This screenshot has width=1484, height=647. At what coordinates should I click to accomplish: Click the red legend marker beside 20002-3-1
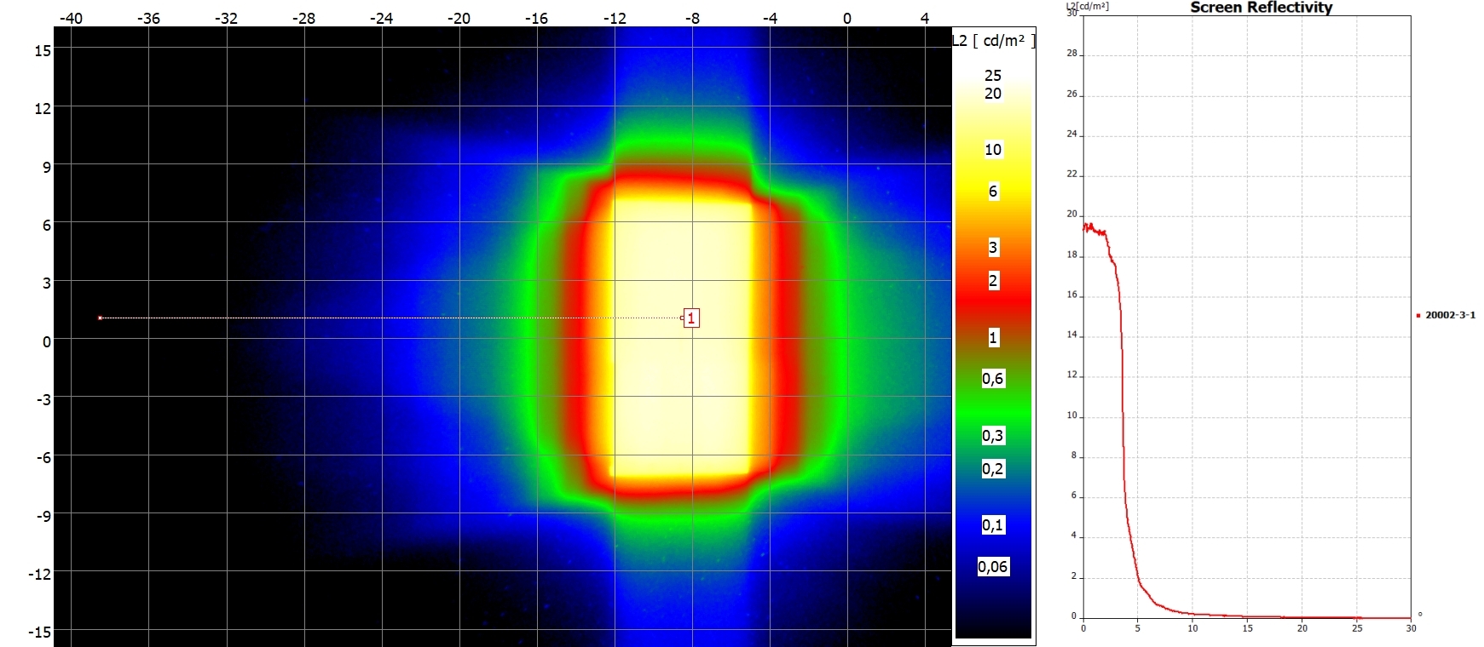click(x=1418, y=316)
